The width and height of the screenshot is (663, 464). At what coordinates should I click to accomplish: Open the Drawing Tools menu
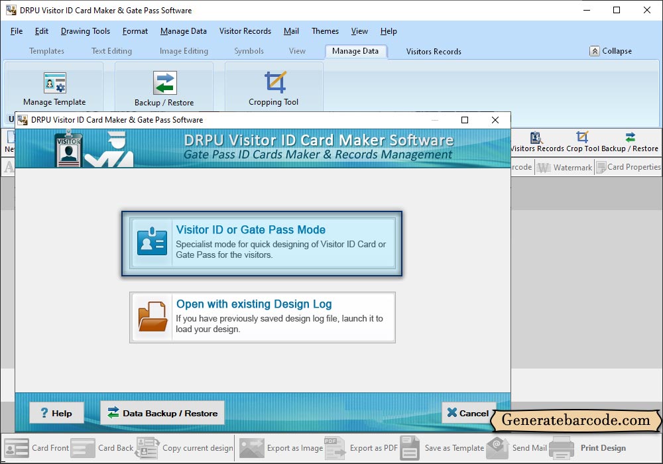(x=86, y=31)
